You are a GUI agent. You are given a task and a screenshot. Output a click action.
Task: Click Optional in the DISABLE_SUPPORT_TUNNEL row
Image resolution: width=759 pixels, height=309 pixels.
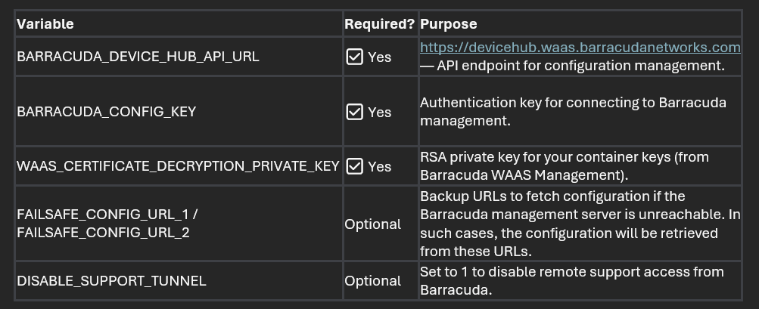click(372, 281)
